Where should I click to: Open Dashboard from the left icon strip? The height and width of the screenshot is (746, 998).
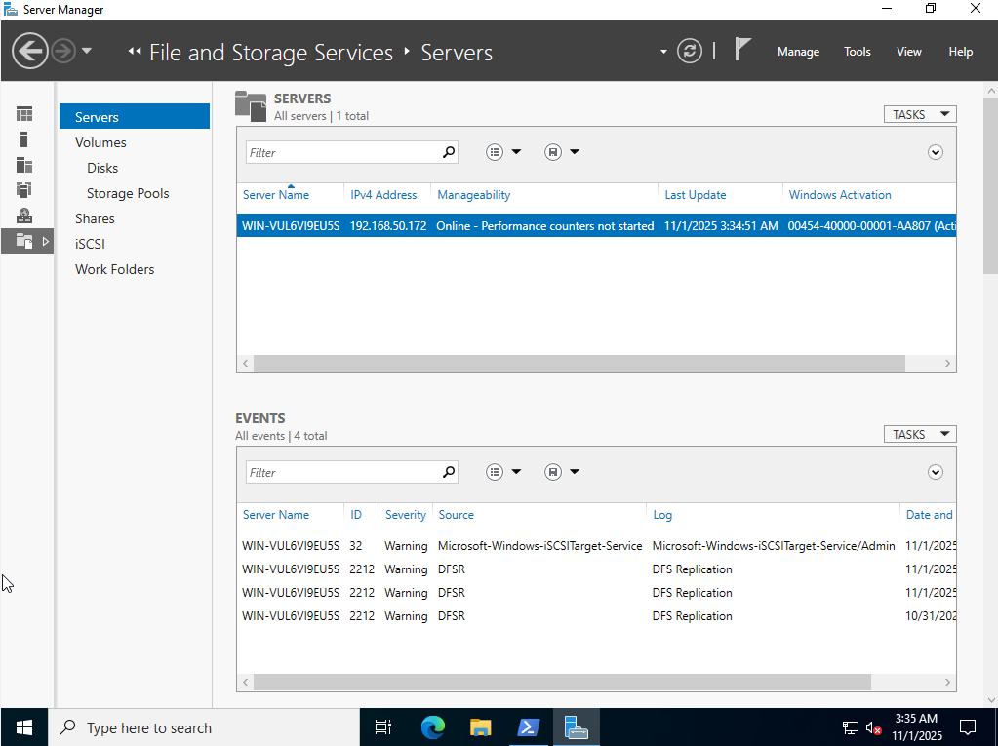24,114
